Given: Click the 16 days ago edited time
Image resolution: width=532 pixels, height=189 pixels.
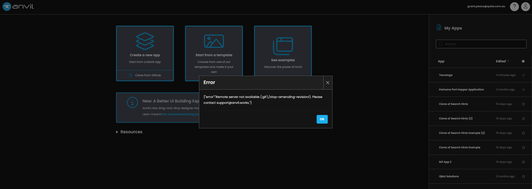Looking at the screenshot, I should [x=504, y=162].
